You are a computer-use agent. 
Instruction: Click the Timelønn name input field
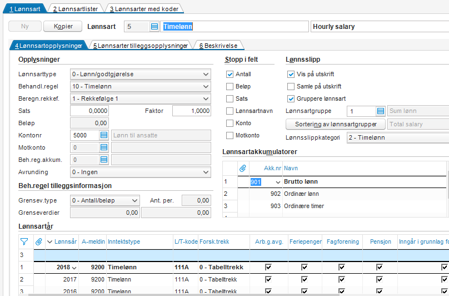pos(235,27)
